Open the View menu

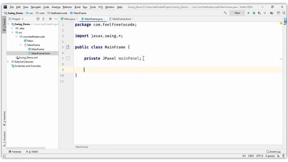coord(26,7)
